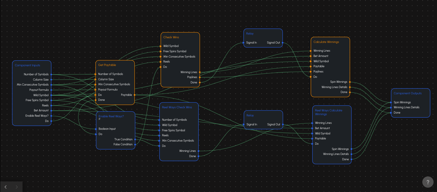Image resolution: width=437 pixels, height=192 pixels.
Task: Open help with the question mark button
Action: point(428,182)
